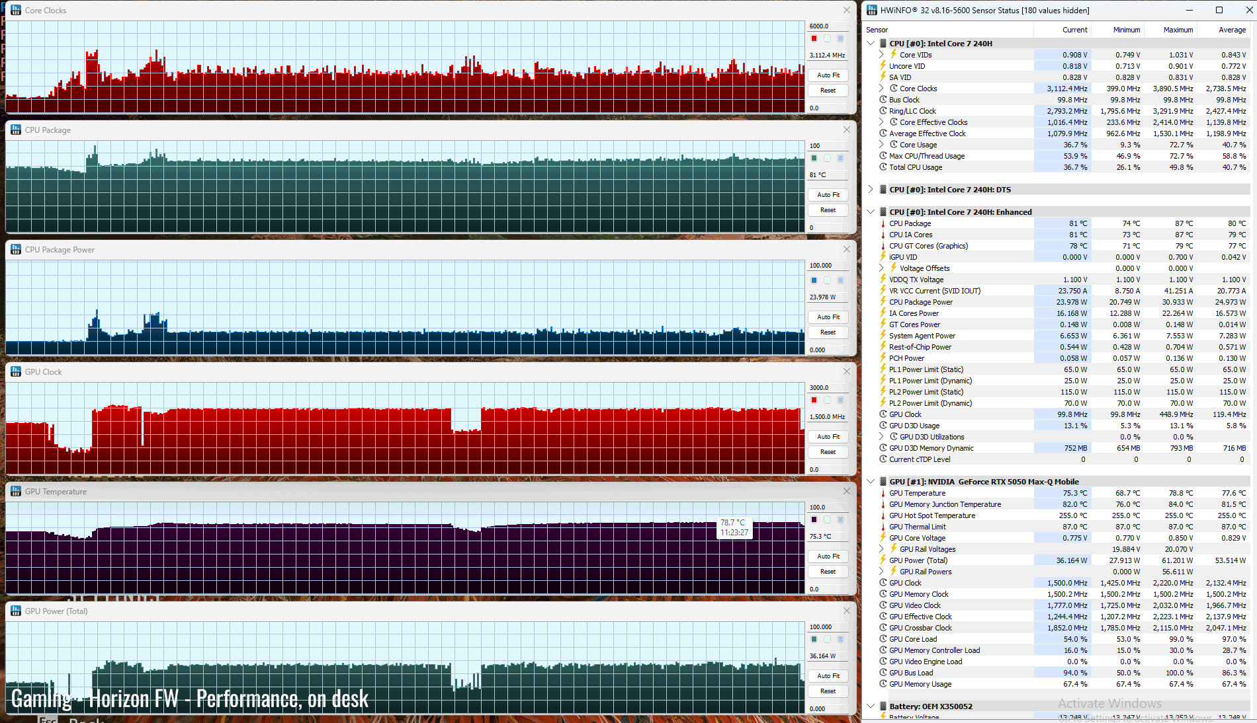The height and width of the screenshot is (723, 1257).
Task: Collapse the GPU [#1]: NVIDIA GeForce RTX 5050 group
Action: [x=871, y=482]
